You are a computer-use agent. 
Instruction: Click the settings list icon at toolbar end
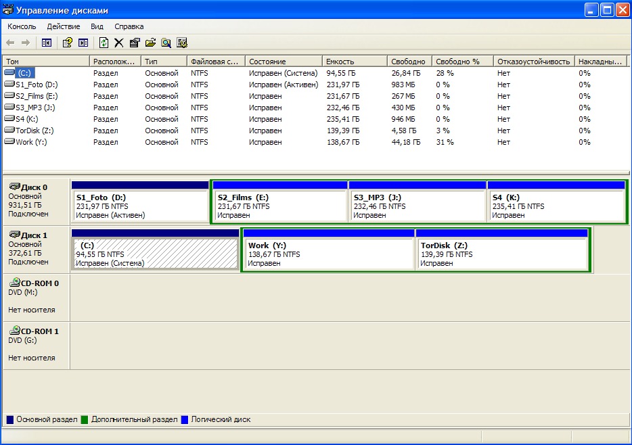[x=181, y=43]
